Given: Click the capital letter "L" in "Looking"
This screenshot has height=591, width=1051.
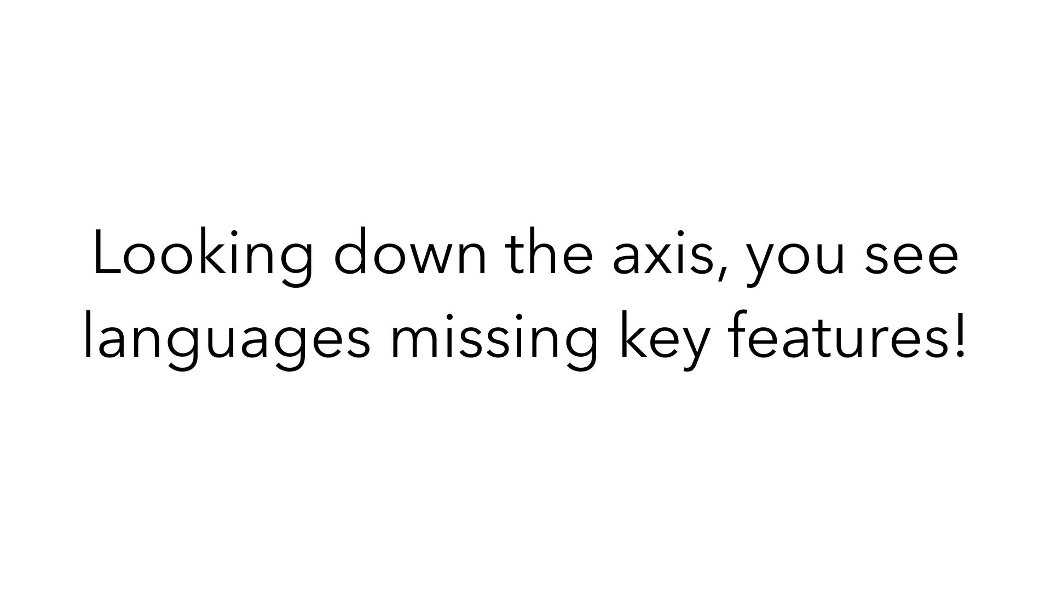Looking at the screenshot, I should pos(107,252).
